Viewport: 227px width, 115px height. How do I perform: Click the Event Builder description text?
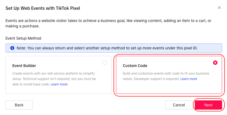coord(54,79)
